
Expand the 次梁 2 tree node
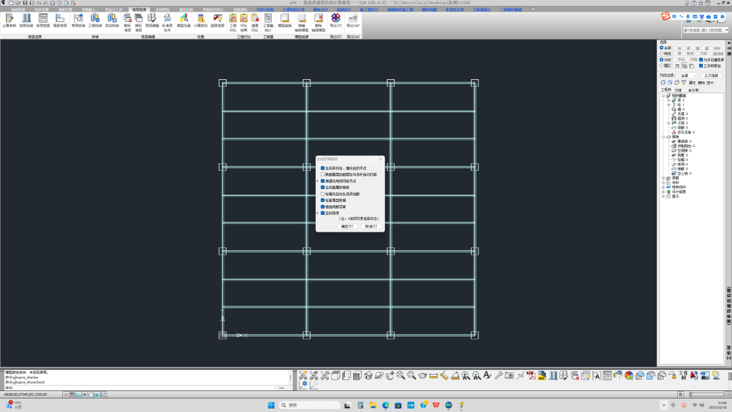pos(668,123)
